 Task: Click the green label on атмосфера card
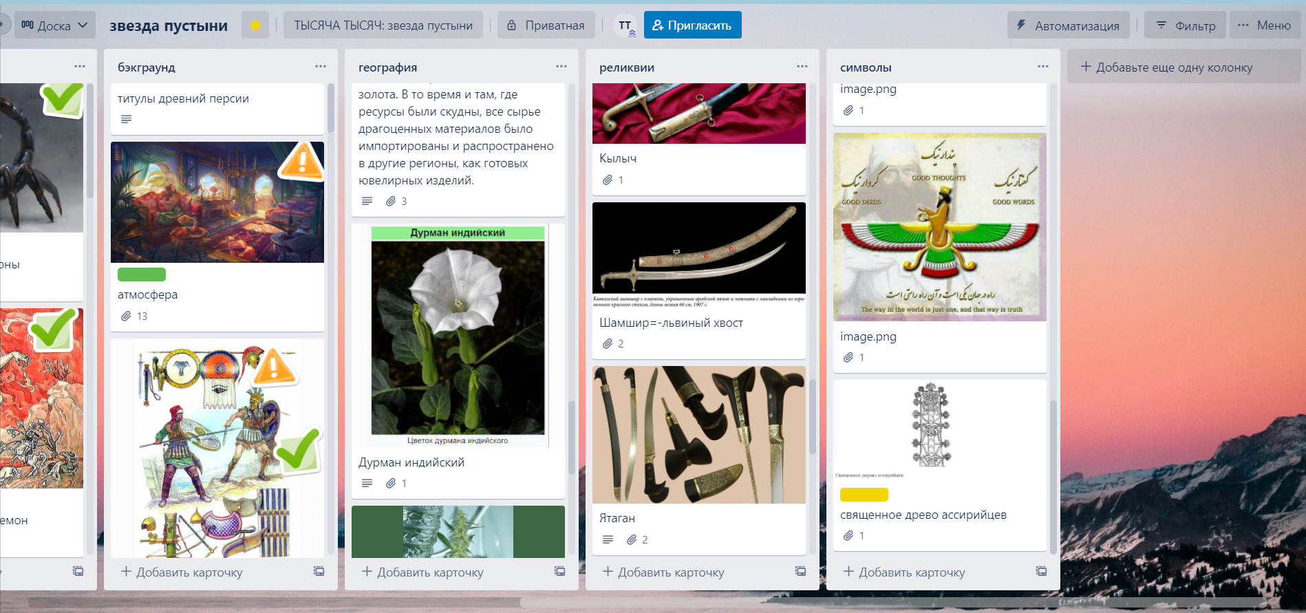142,275
